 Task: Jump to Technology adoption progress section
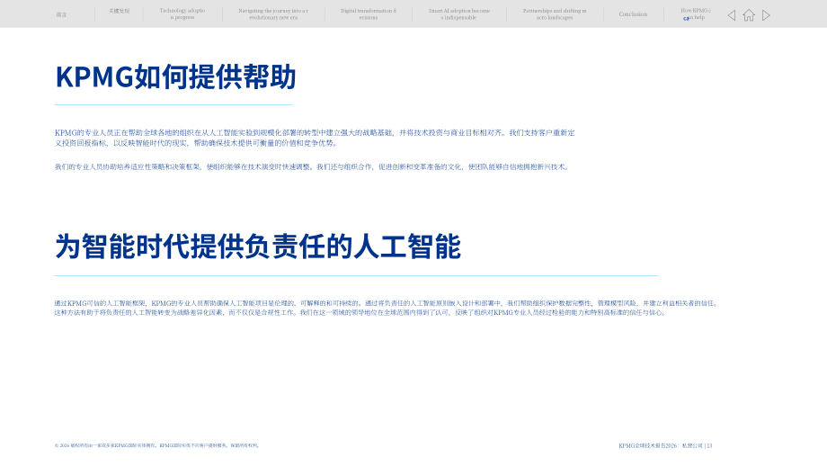[182, 13]
